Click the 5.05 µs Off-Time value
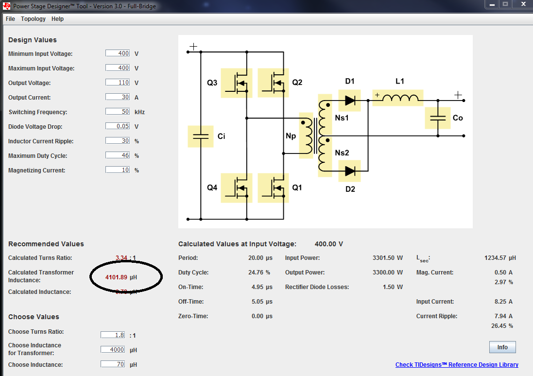 262,302
